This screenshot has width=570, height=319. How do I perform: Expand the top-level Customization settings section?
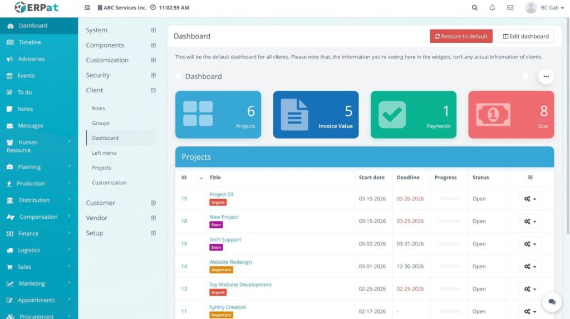pyautogui.click(x=153, y=60)
